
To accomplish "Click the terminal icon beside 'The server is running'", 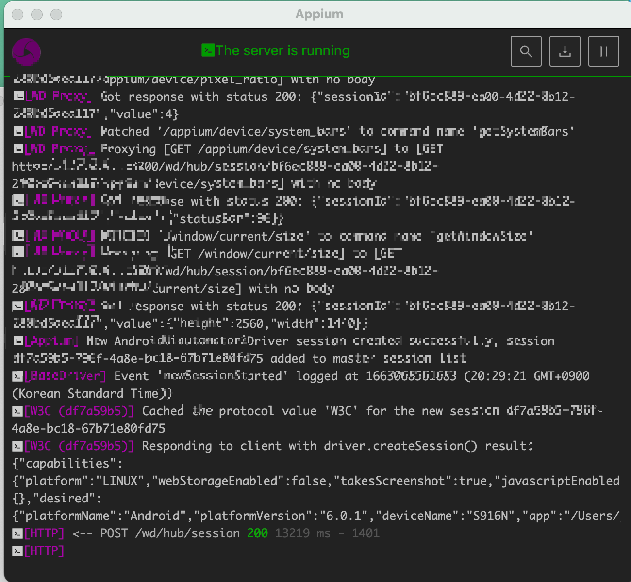I will [x=208, y=50].
